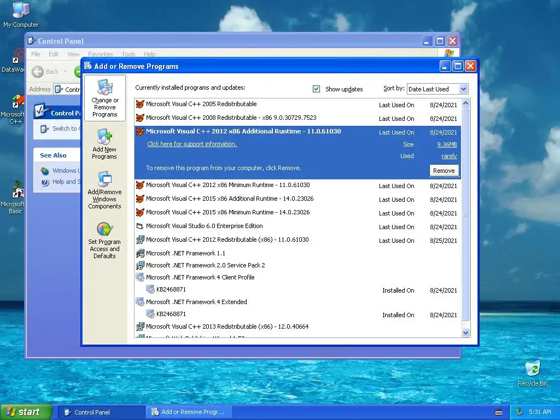Open My Computer desktop icon
The width and height of the screenshot is (560, 420).
[x=21, y=10]
